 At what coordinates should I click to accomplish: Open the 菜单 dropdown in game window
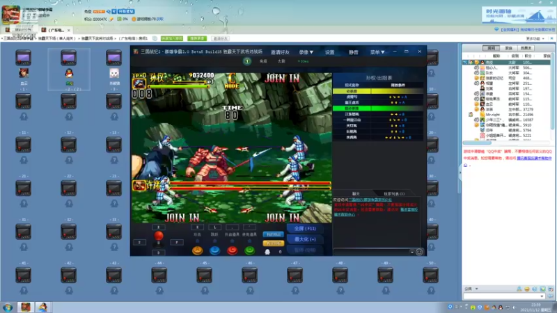[x=377, y=52]
